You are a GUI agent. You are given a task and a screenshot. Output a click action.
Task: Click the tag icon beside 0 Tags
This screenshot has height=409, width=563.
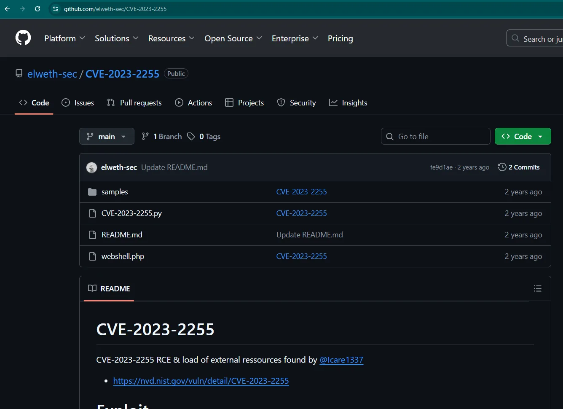point(191,136)
